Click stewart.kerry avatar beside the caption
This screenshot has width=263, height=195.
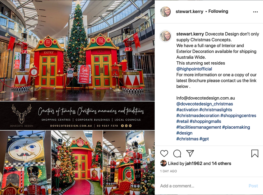[165, 36]
